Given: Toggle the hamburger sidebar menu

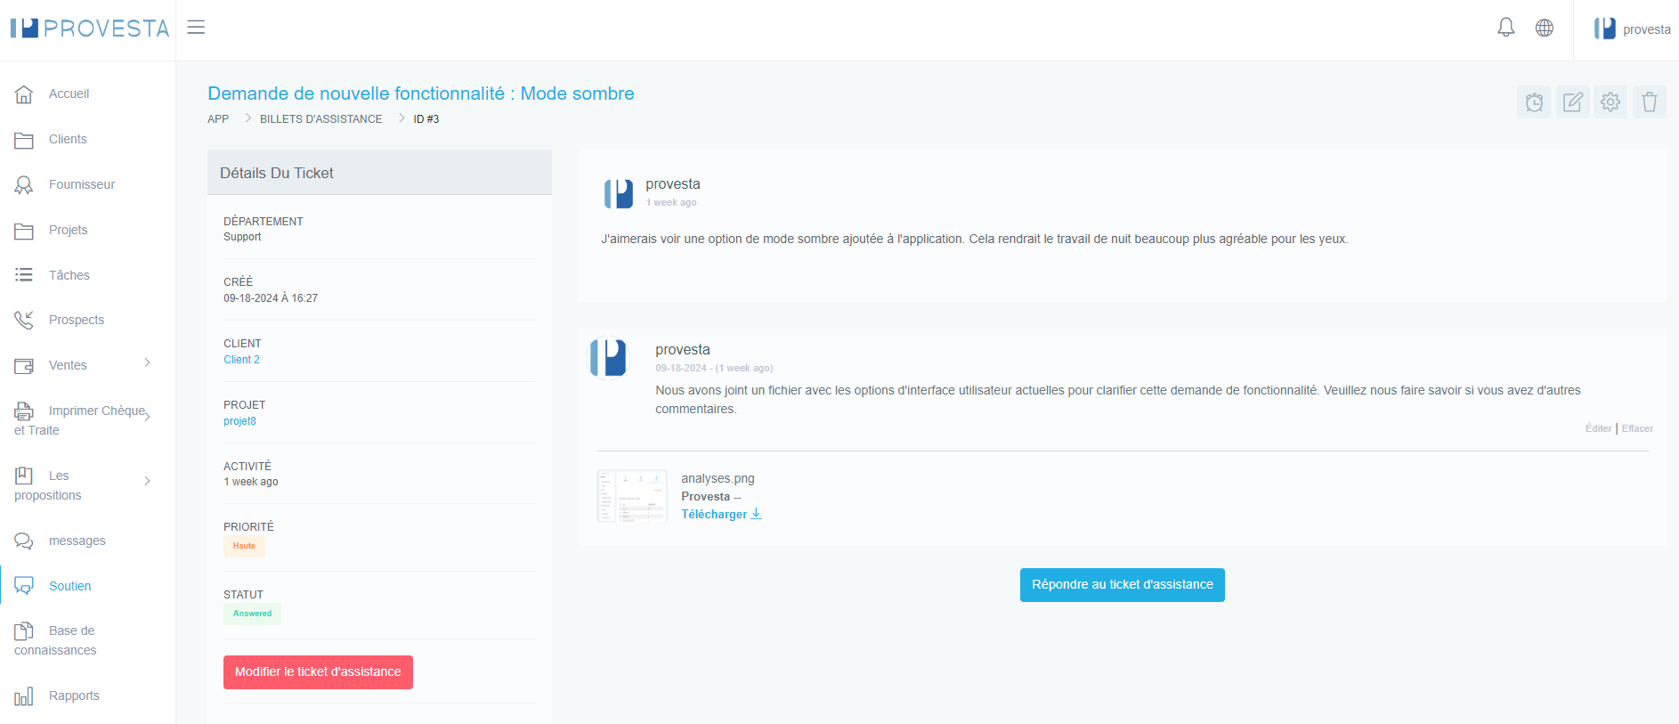Looking at the screenshot, I should tap(196, 28).
